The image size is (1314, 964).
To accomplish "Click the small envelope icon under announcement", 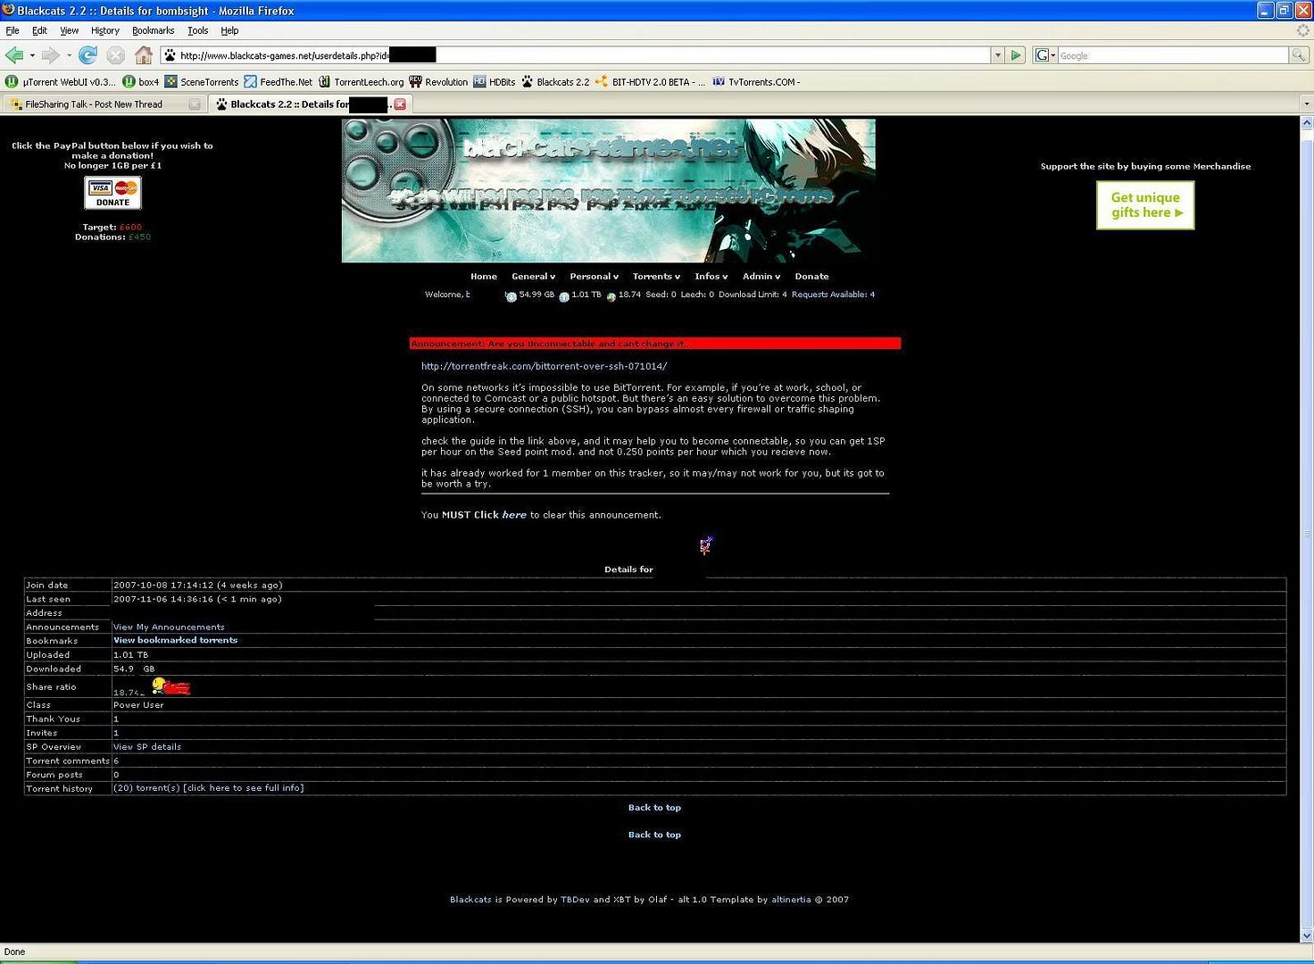I will tap(705, 544).
